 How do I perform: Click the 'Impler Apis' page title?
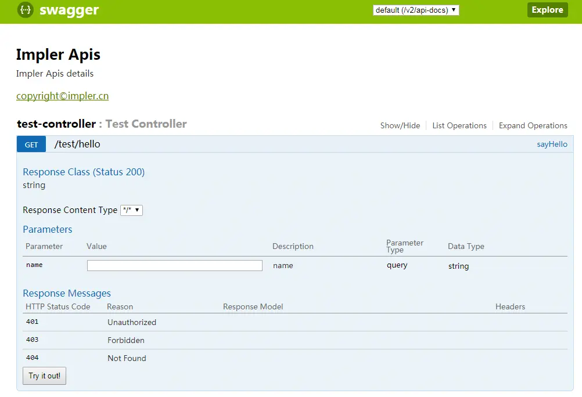[58, 55]
